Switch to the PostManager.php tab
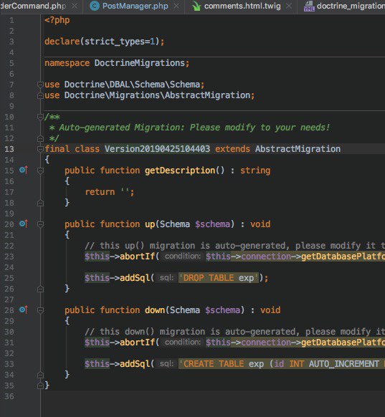Screen dimensions: 385x417 [x=136, y=6]
